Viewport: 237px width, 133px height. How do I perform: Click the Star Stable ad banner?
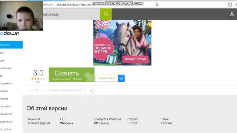coord(122,43)
